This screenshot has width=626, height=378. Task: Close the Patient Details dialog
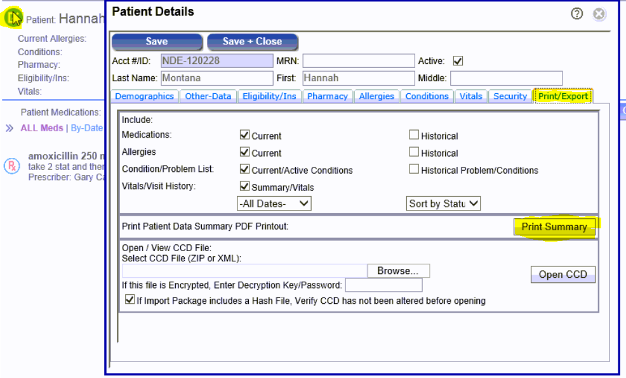coord(599,14)
